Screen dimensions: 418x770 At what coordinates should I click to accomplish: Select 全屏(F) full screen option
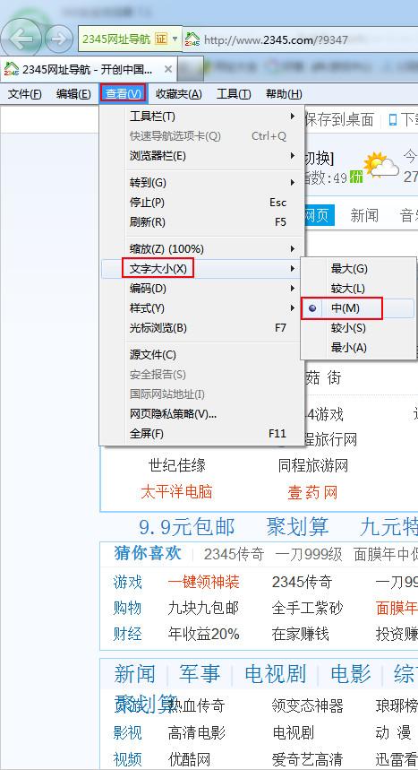coord(201,434)
